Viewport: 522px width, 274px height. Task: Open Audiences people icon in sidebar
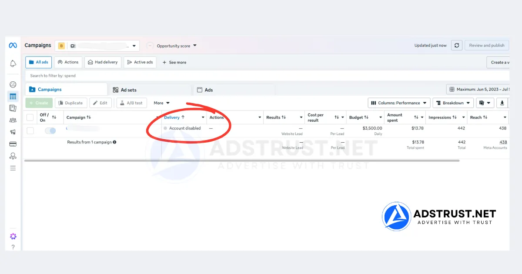tap(13, 120)
